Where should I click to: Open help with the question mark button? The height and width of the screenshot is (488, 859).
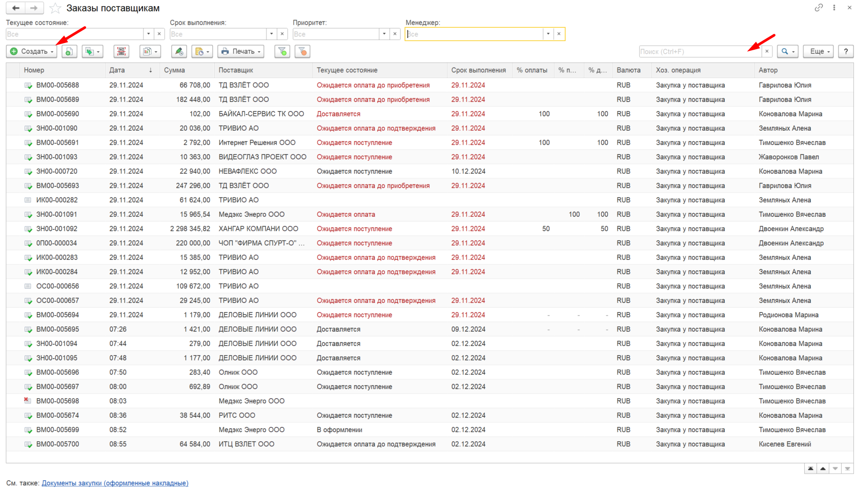[846, 51]
